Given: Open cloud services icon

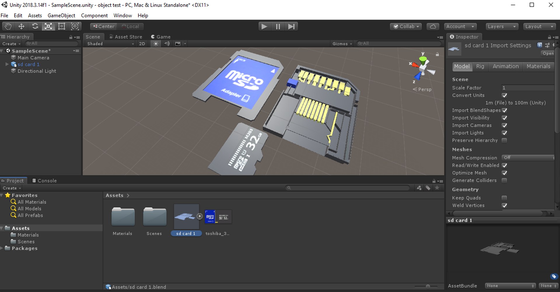Looking at the screenshot, I should pos(433,27).
